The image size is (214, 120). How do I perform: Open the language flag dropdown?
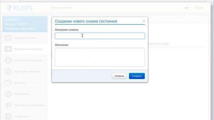point(188,8)
